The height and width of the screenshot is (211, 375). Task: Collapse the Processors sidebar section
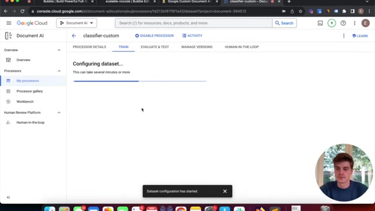pos(59,71)
